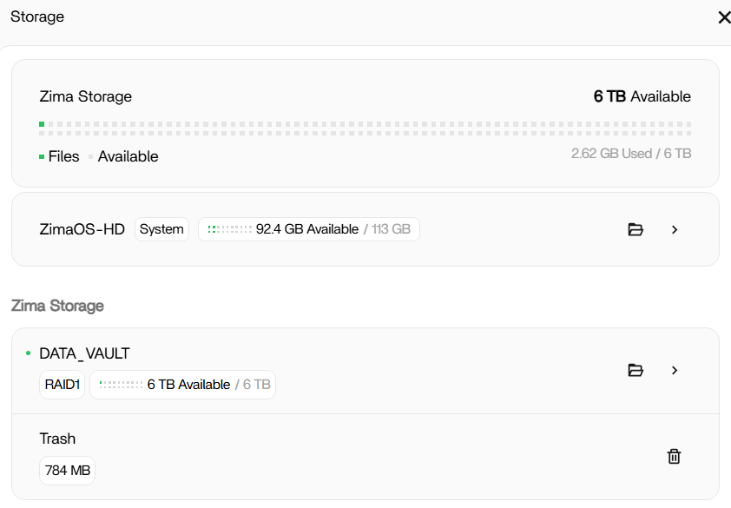The image size is (731, 508).
Task: Expand ZimaOS-HD details chevron
Action: point(675,229)
